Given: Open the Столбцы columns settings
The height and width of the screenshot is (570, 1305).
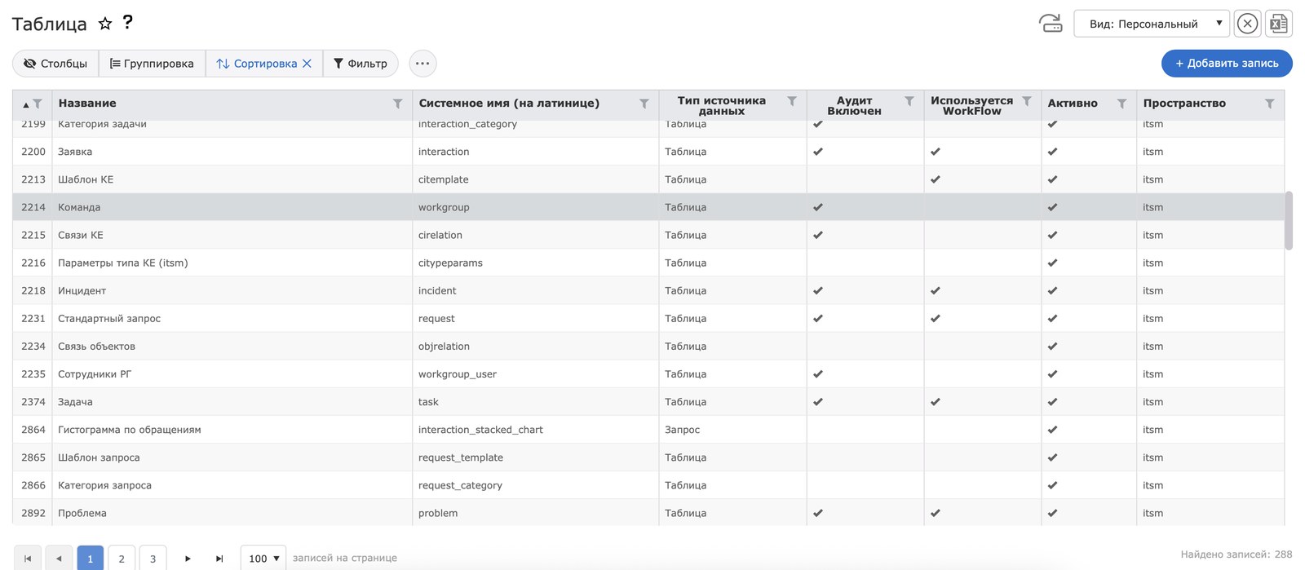Looking at the screenshot, I should point(55,64).
